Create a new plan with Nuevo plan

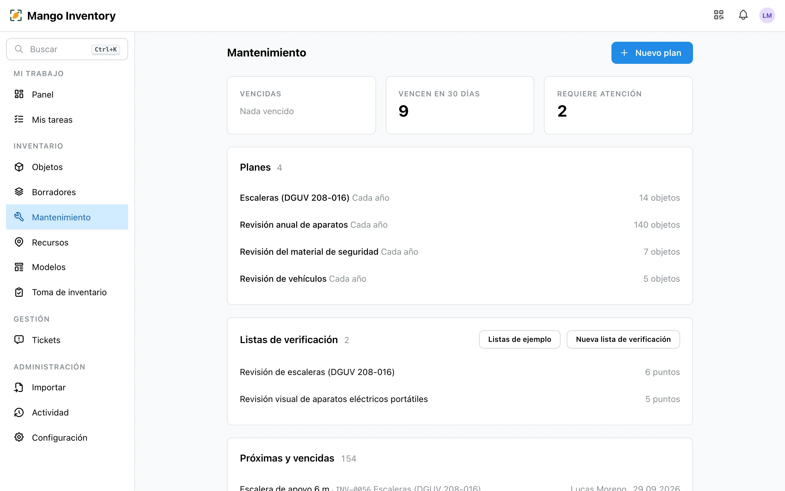click(x=652, y=52)
